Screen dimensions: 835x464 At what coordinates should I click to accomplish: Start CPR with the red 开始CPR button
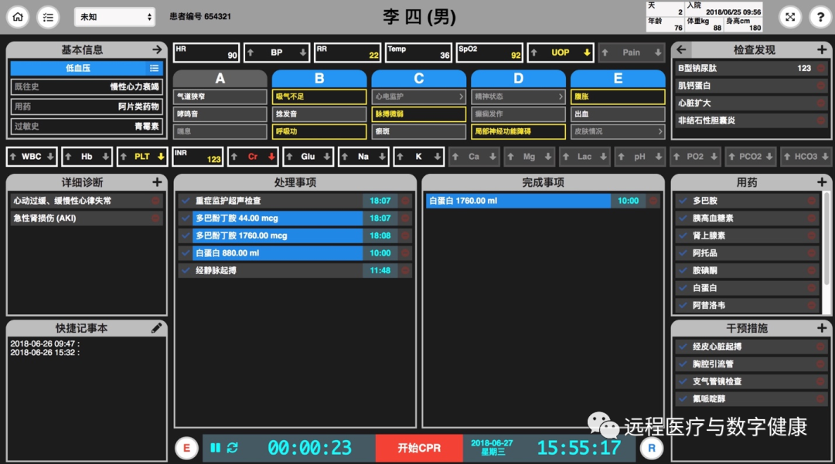click(419, 448)
